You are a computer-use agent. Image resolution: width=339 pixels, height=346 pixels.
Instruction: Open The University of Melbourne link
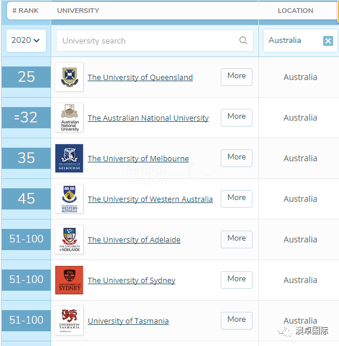tap(138, 159)
